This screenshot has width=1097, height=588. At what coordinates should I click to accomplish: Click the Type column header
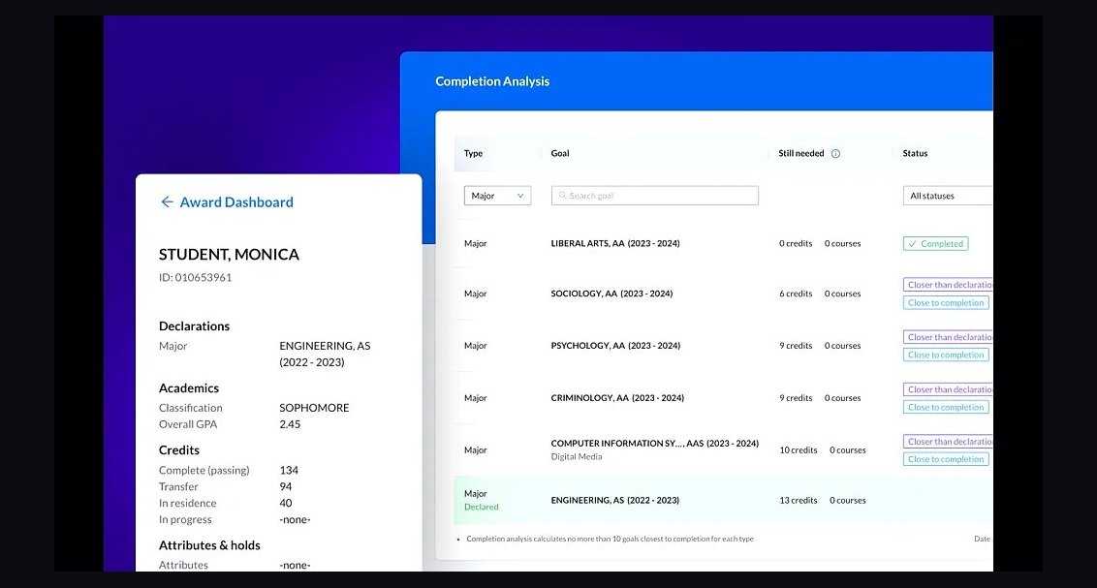click(x=474, y=154)
